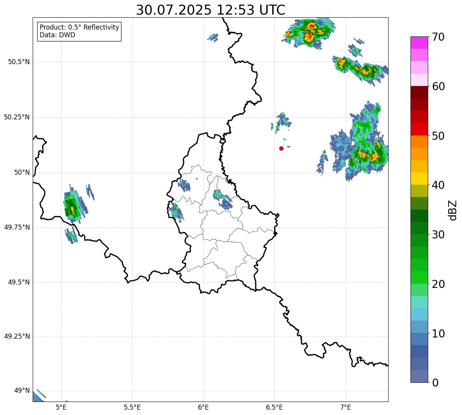
Task: Click the title "30.07.2025 12:53 UTC"
Action: pos(211,10)
